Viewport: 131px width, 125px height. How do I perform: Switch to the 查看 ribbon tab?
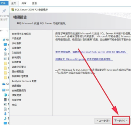[x=34, y=3]
